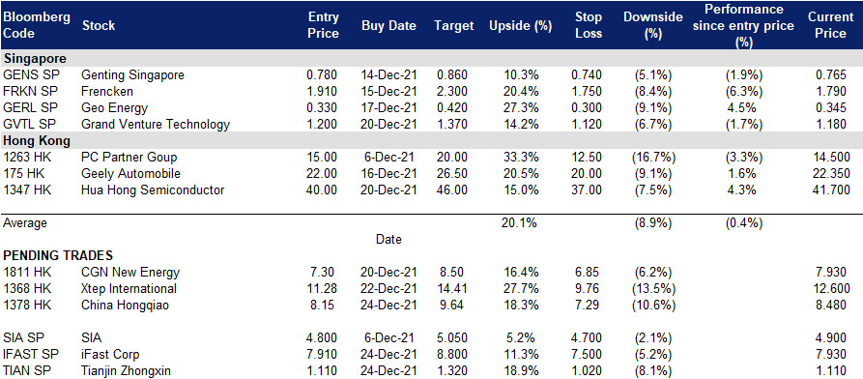
Task: Click Geely Automobile buy date 16-Dec-21
Action: click(x=388, y=174)
